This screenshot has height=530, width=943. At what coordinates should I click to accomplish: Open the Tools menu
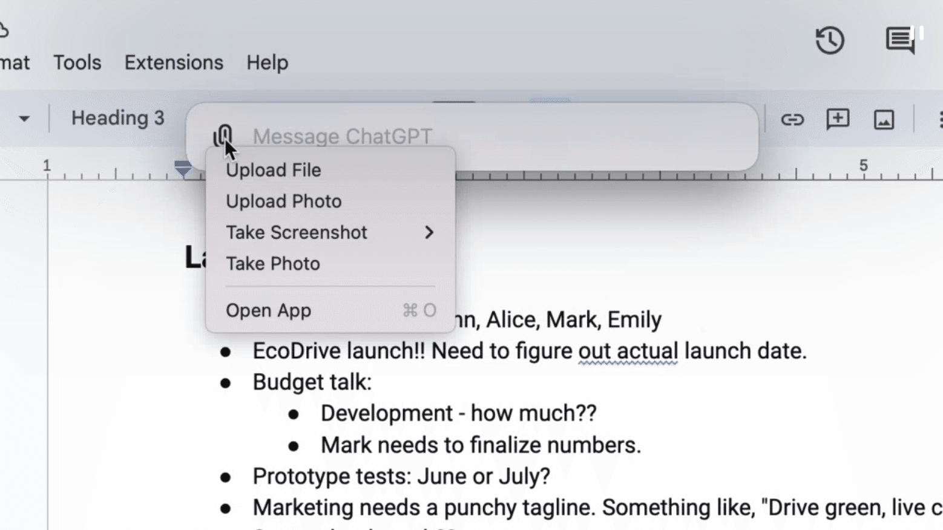pos(77,62)
